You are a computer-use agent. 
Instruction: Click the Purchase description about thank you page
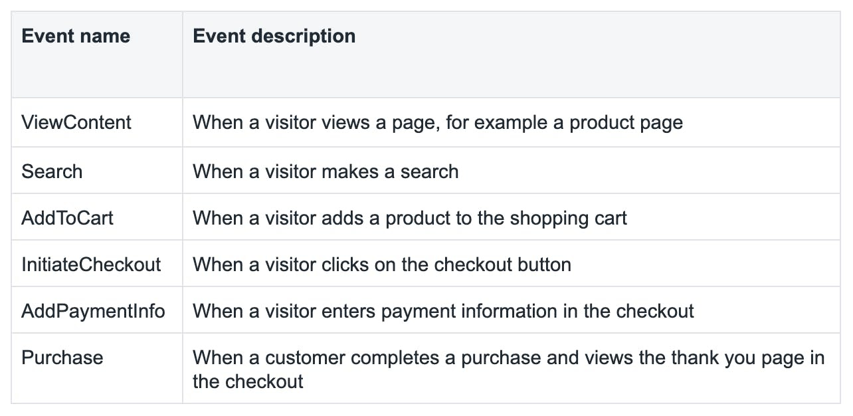pos(509,369)
